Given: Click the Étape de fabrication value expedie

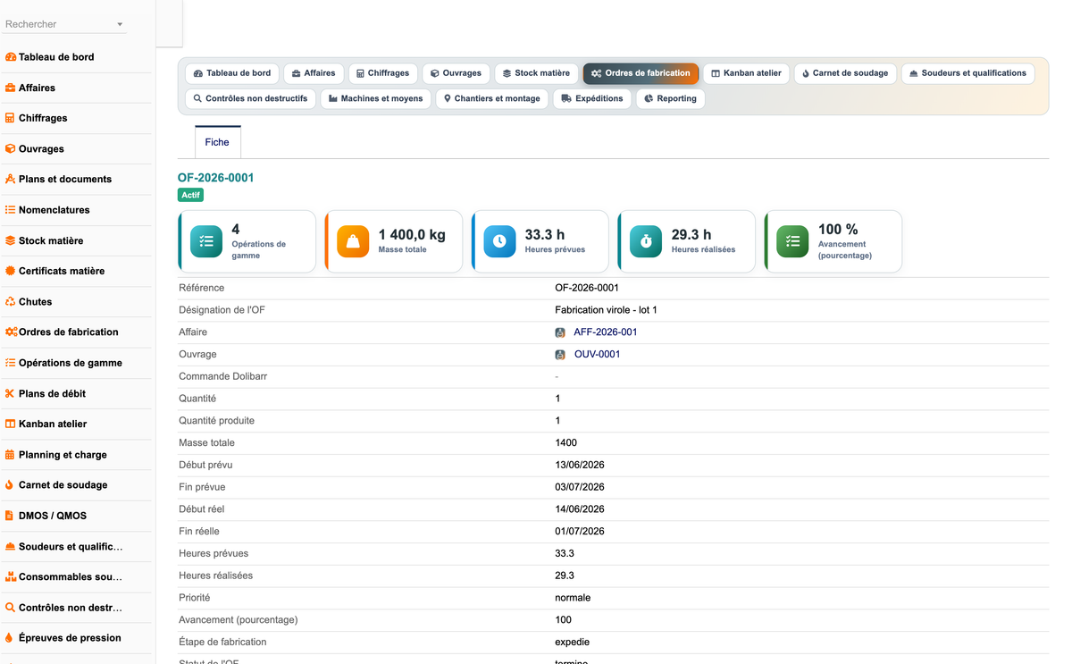Looking at the screenshot, I should point(572,643).
